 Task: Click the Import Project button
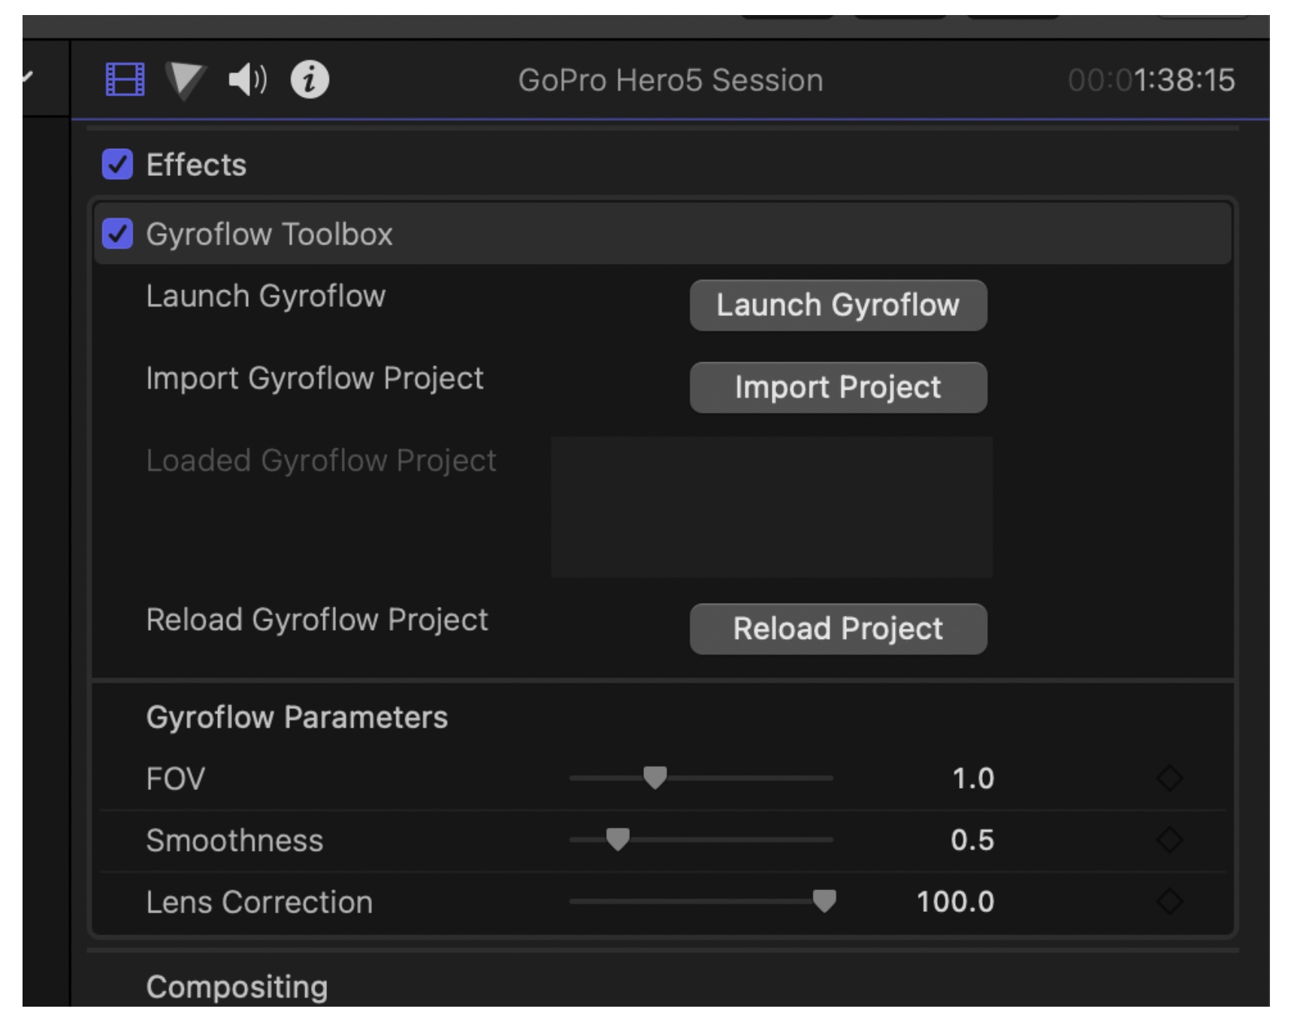coord(838,388)
